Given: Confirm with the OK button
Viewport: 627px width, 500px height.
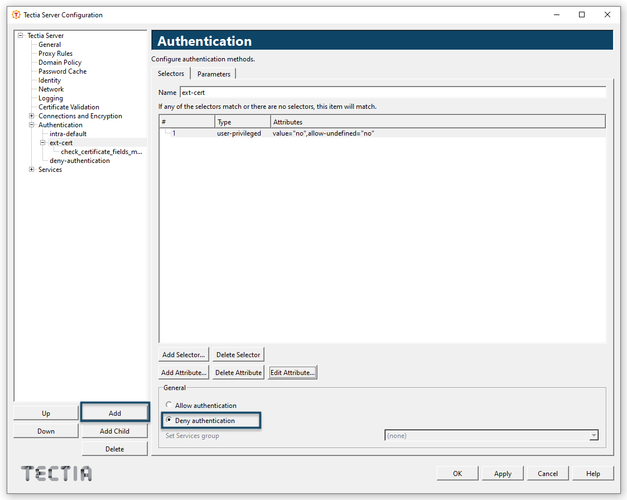Looking at the screenshot, I should tap(457, 473).
